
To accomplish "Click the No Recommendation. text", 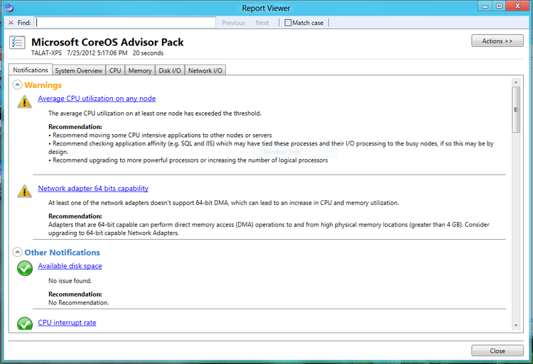I will tap(78, 302).
